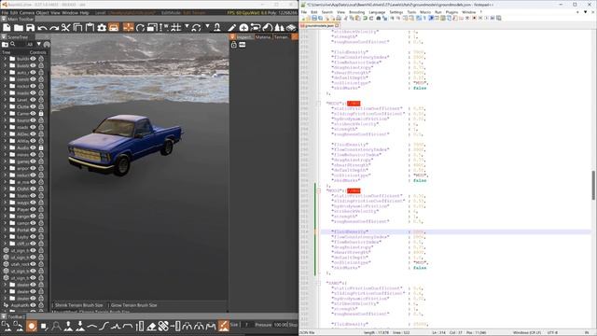The height and width of the screenshot is (336, 597).
Task: Select the Smooth terrain tool
Action: (91, 326)
